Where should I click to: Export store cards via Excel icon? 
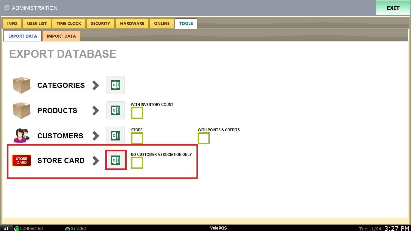116,160
